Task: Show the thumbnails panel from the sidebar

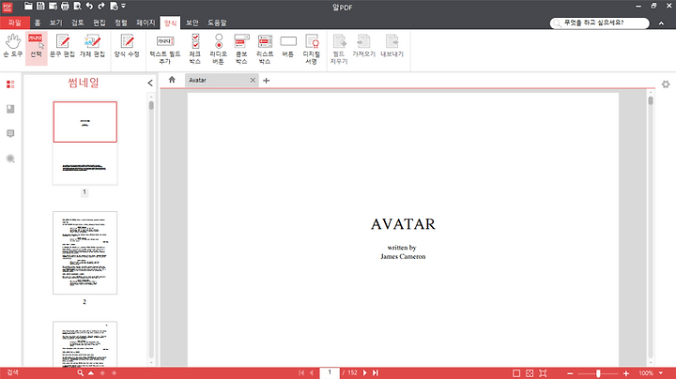Action: click(x=10, y=84)
